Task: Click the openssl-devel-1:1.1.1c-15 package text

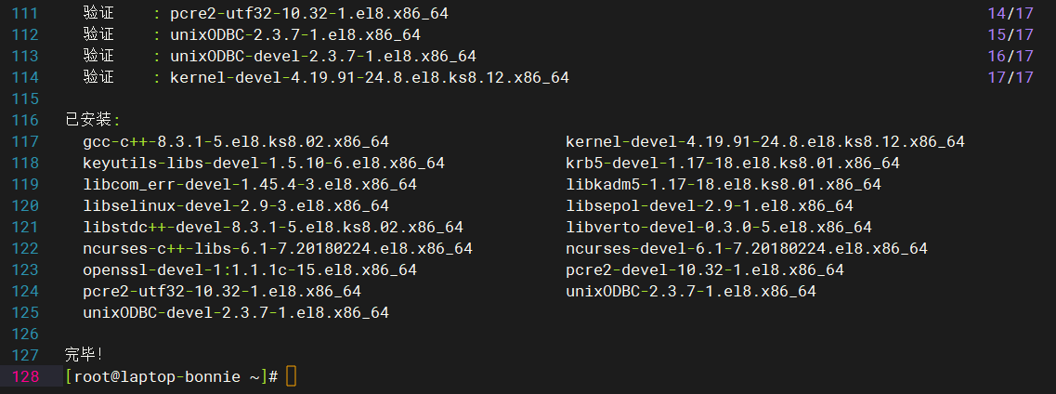Action: (250, 270)
